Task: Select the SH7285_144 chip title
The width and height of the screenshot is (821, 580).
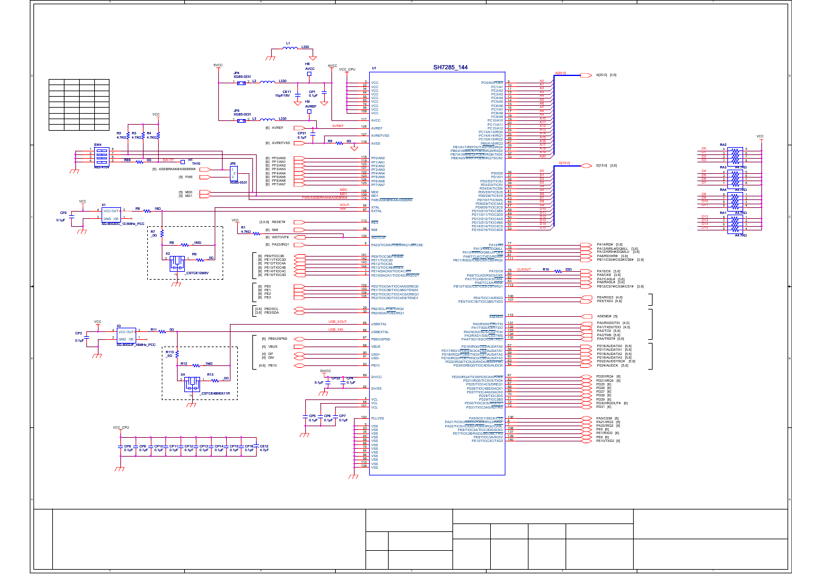Action: (x=451, y=68)
